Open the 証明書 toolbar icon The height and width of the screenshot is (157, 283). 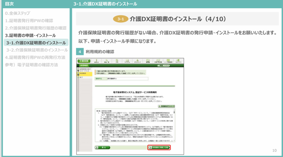point(148,61)
